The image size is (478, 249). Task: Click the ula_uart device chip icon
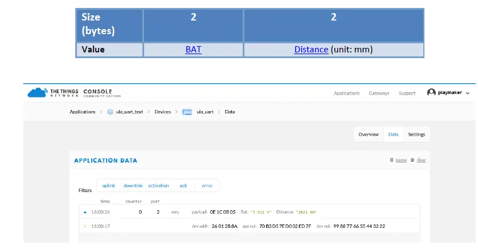coord(187,112)
